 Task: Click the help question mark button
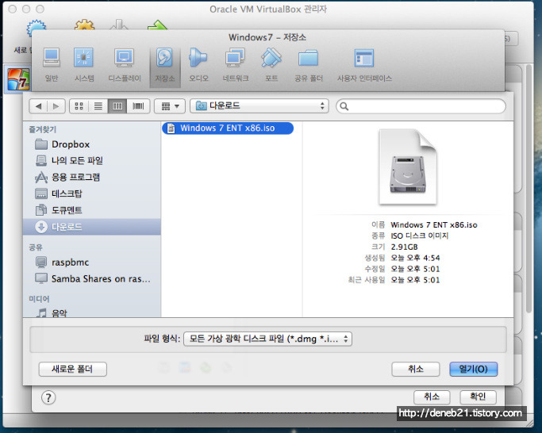point(48,398)
